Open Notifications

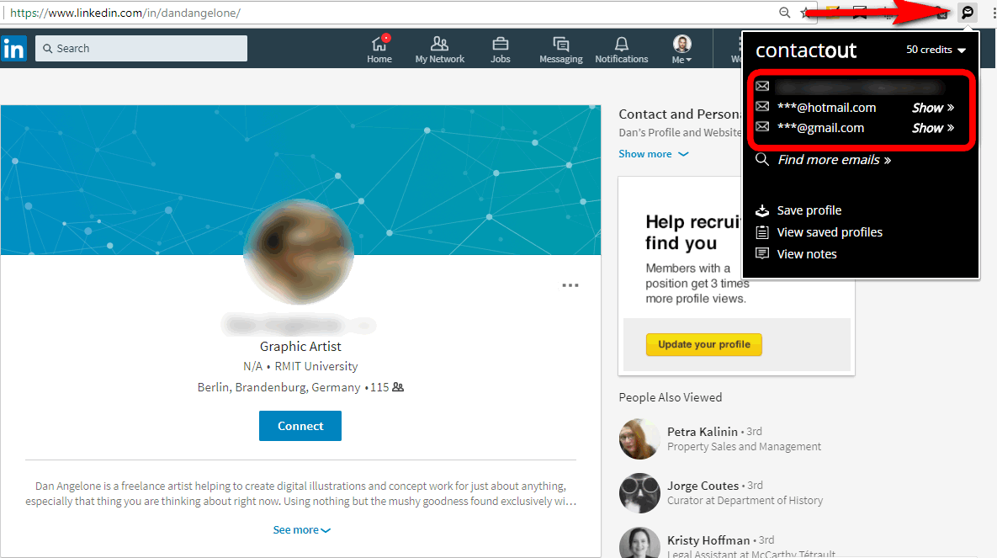621,49
